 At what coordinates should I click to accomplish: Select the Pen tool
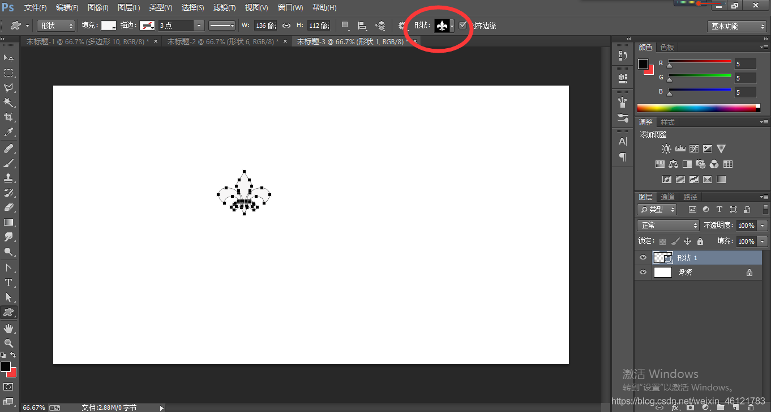9,267
